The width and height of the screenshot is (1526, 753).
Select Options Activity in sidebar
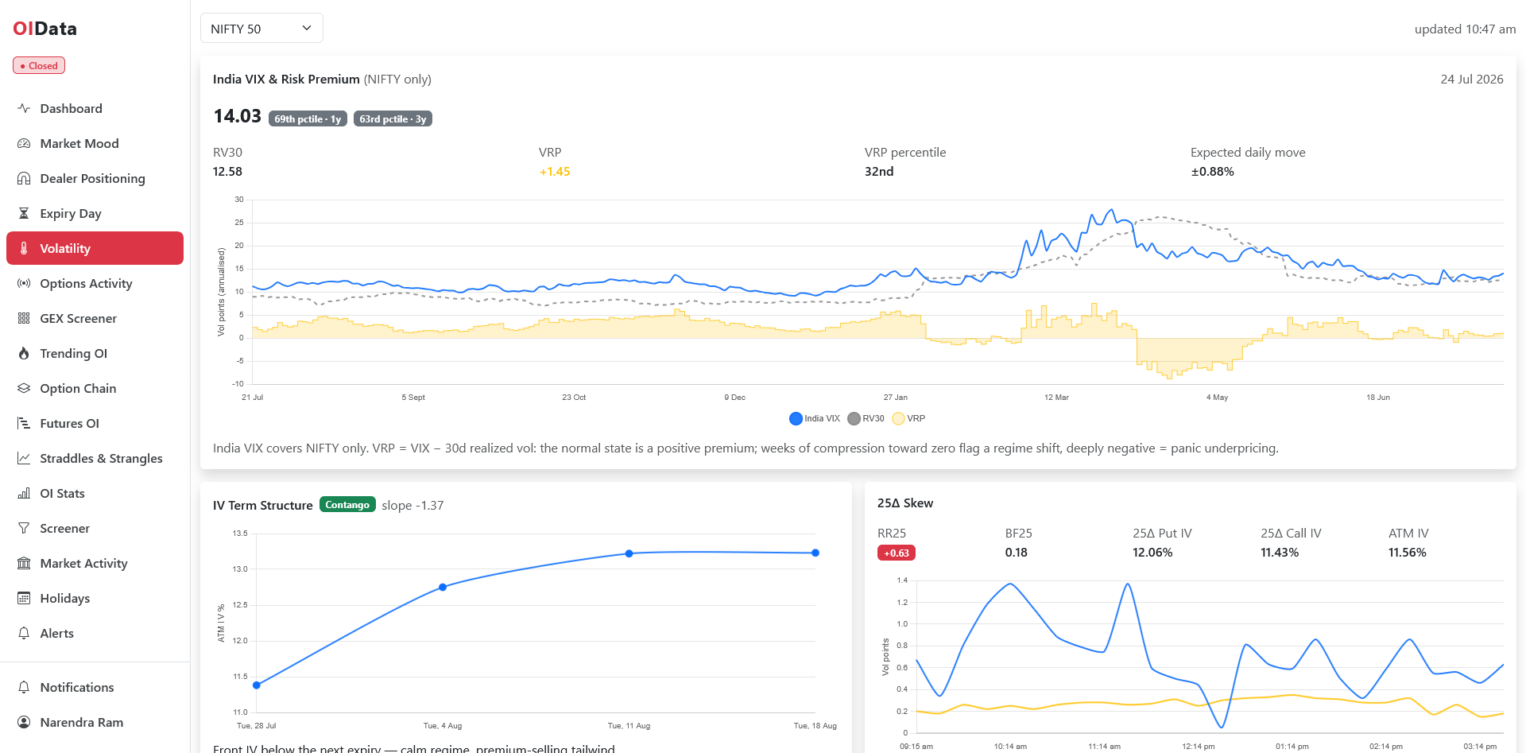pos(95,283)
